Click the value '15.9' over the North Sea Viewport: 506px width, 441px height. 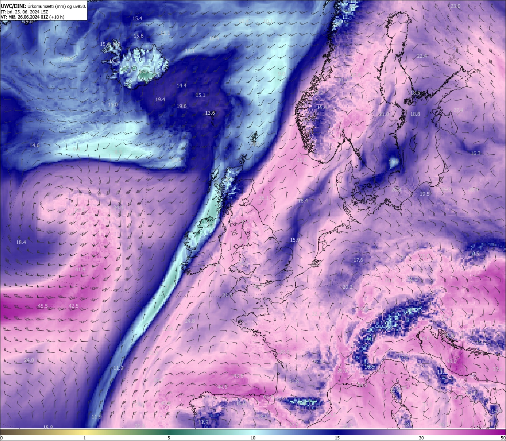tap(295, 240)
